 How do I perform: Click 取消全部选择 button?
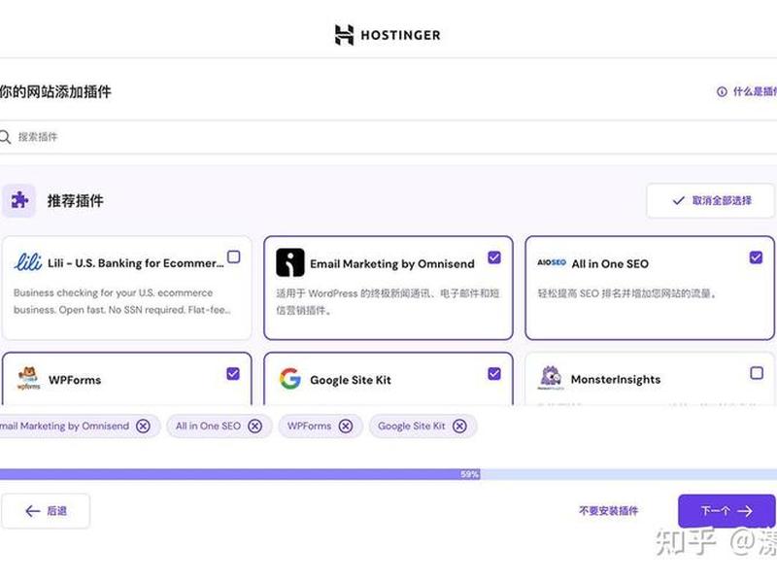pos(710,201)
